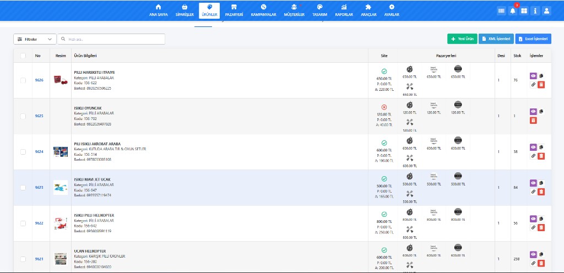
Task: Open the AYARLAR menu
Action: point(392,11)
